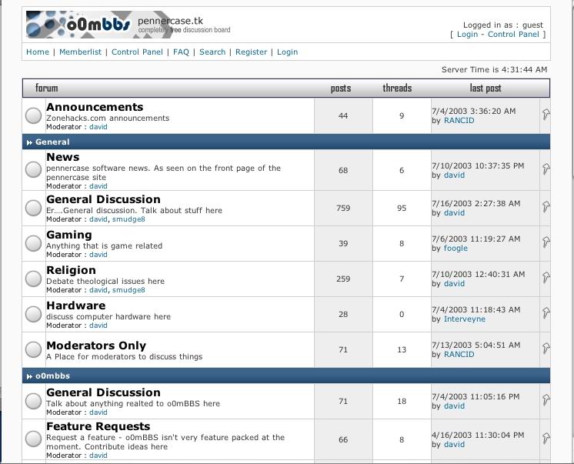Open the Religion forum title link

(71, 270)
